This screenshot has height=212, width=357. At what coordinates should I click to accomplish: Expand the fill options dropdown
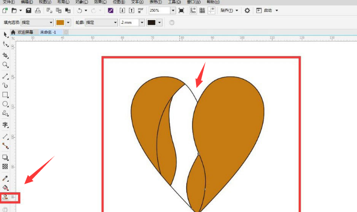click(51, 22)
